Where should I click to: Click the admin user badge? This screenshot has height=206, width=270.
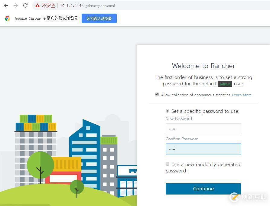click(x=225, y=84)
